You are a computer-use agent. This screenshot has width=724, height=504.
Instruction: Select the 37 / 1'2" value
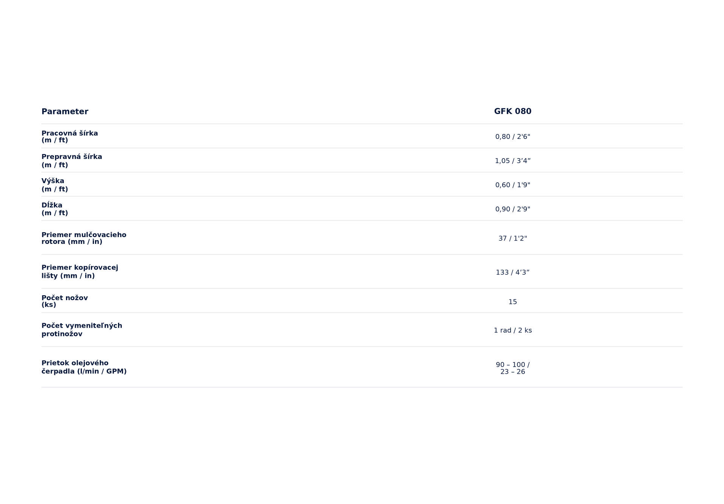pyautogui.click(x=513, y=239)
